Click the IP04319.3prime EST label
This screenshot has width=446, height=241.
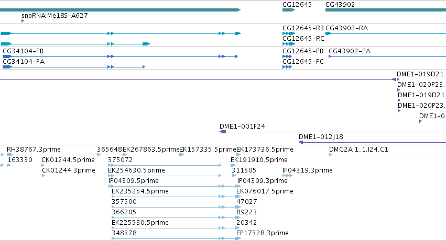(x=308, y=170)
